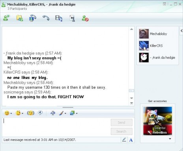Open the voice clip icon
The width and height of the screenshot is (183, 151).
40,113
